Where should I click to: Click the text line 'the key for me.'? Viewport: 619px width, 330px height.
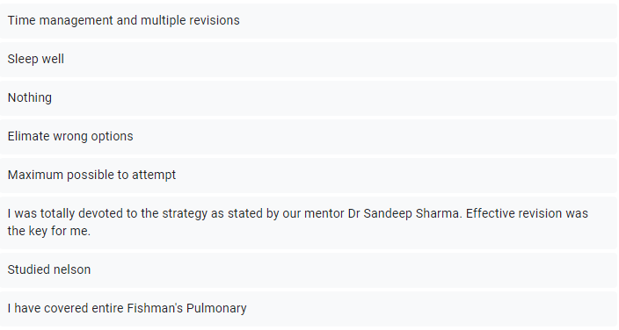click(x=49, y=231)
